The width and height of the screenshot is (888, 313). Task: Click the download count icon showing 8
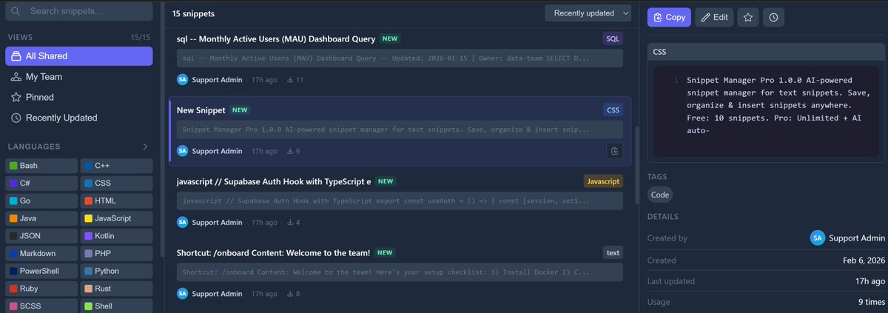click(x=290, y=294)
